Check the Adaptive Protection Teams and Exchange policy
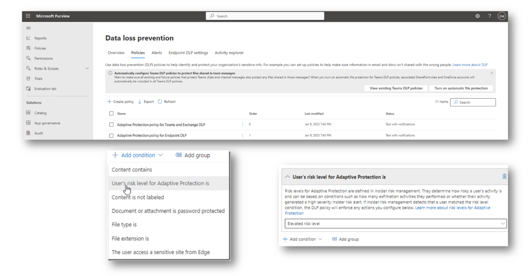The image size is (530, 276). (x=111, y=125)
